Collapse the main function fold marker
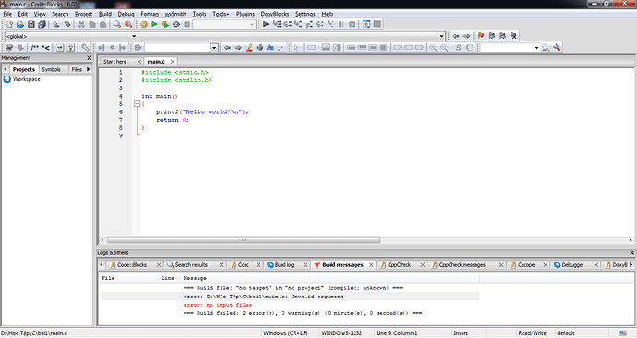Image resolution: width=637 pixels, height=338 pixels. click(138, 104)
